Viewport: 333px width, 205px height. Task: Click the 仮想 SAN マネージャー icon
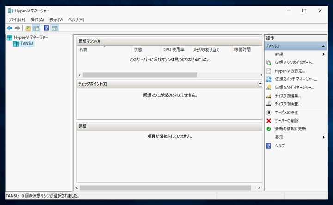tap(269, 88)
